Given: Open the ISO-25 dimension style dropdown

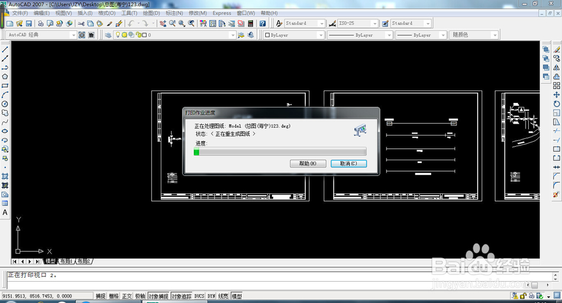Looking at the screenshot, I should coord(375,23).
